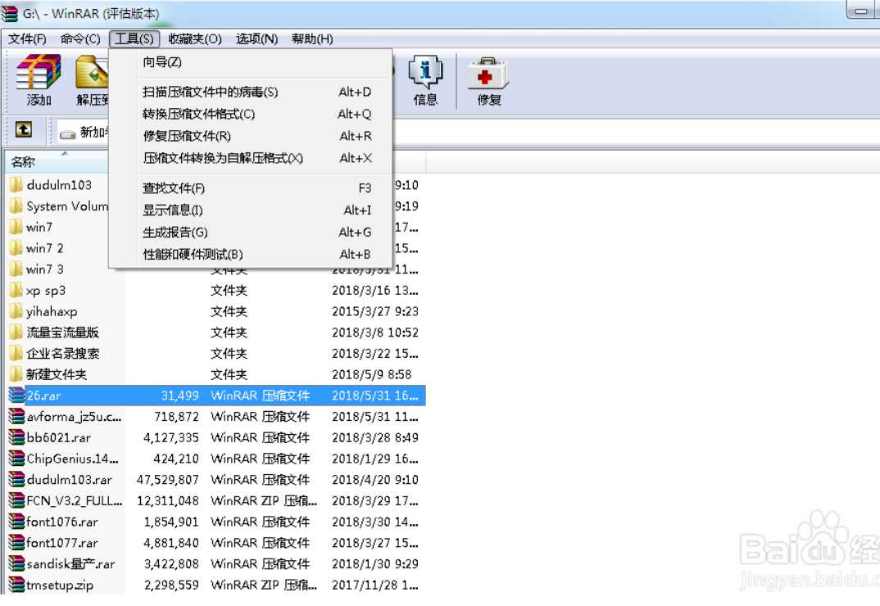
Task: Click the date 2018/3/28 8:49
Action: tap(375, 437)
